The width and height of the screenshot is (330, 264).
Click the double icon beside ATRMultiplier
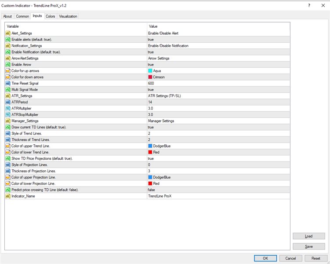pyautogui.click(x=8, y=108)
